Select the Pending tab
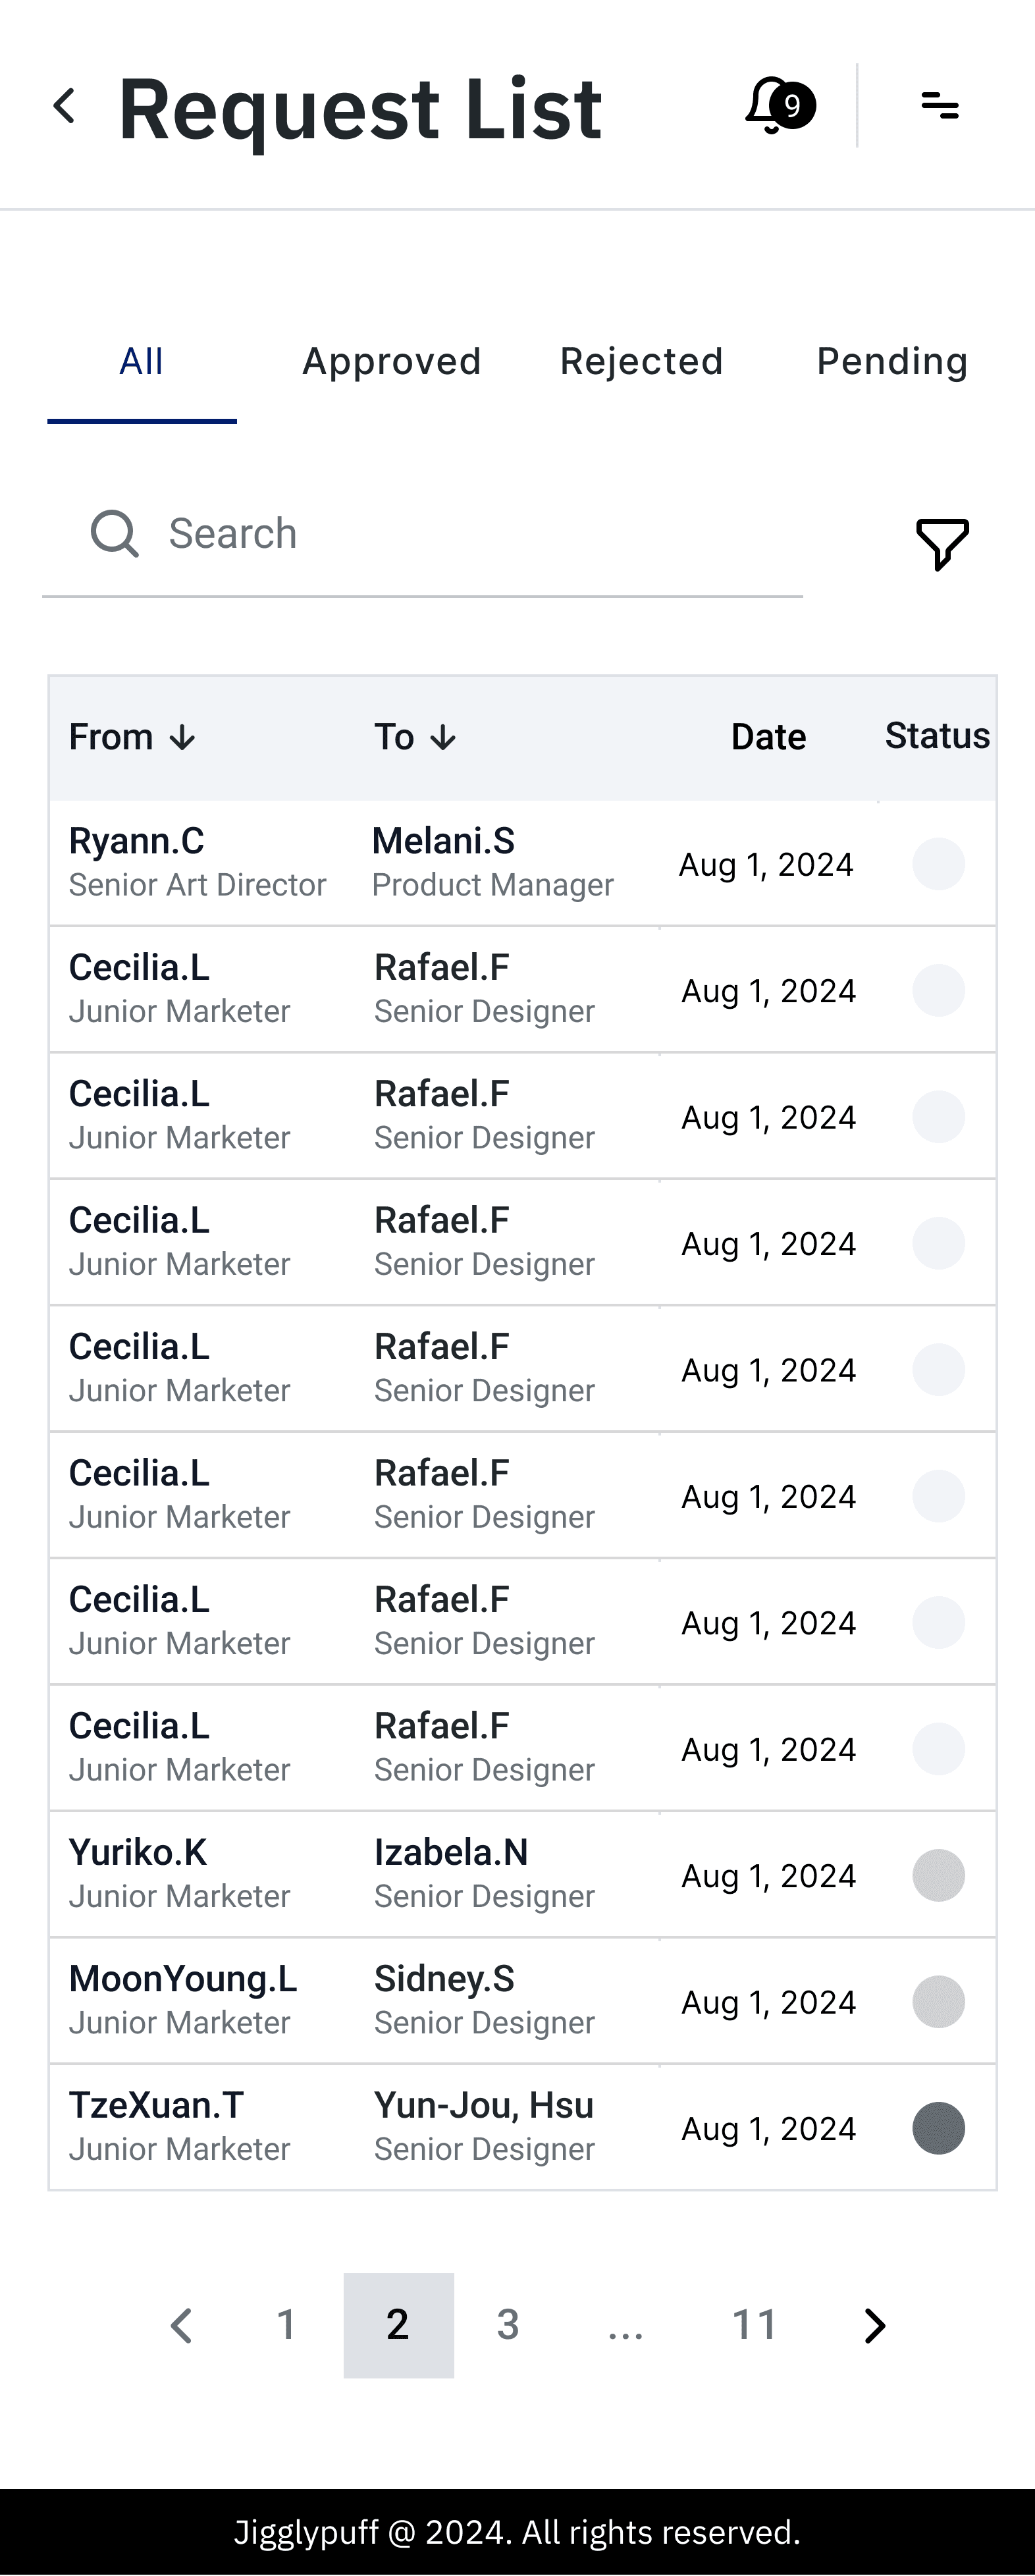The height and width of the screenshot is (2576, 1035). 892,362
